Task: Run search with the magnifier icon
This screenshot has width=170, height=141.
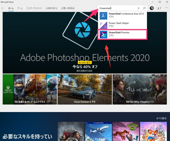Action: [144, 8]
